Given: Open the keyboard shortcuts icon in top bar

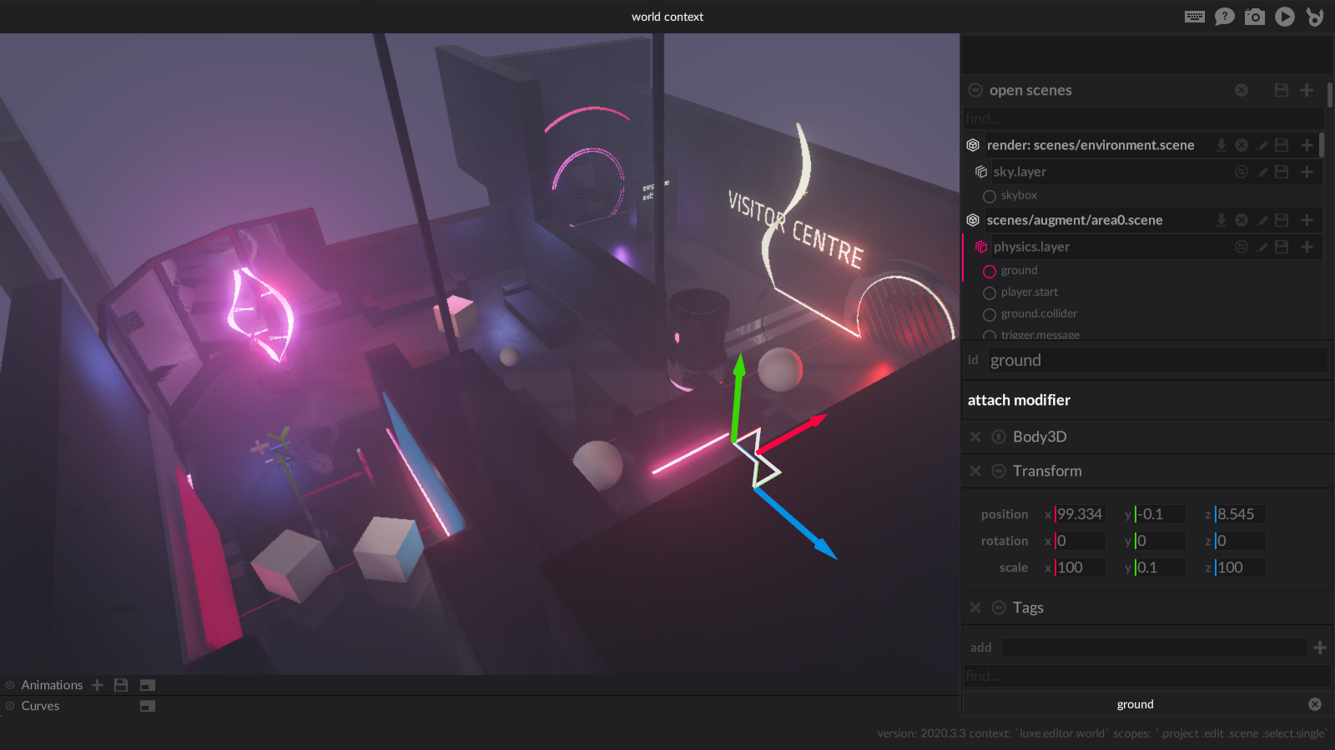Looking at the screenshot, I should pyautogui.click(x=1194, y=17).
